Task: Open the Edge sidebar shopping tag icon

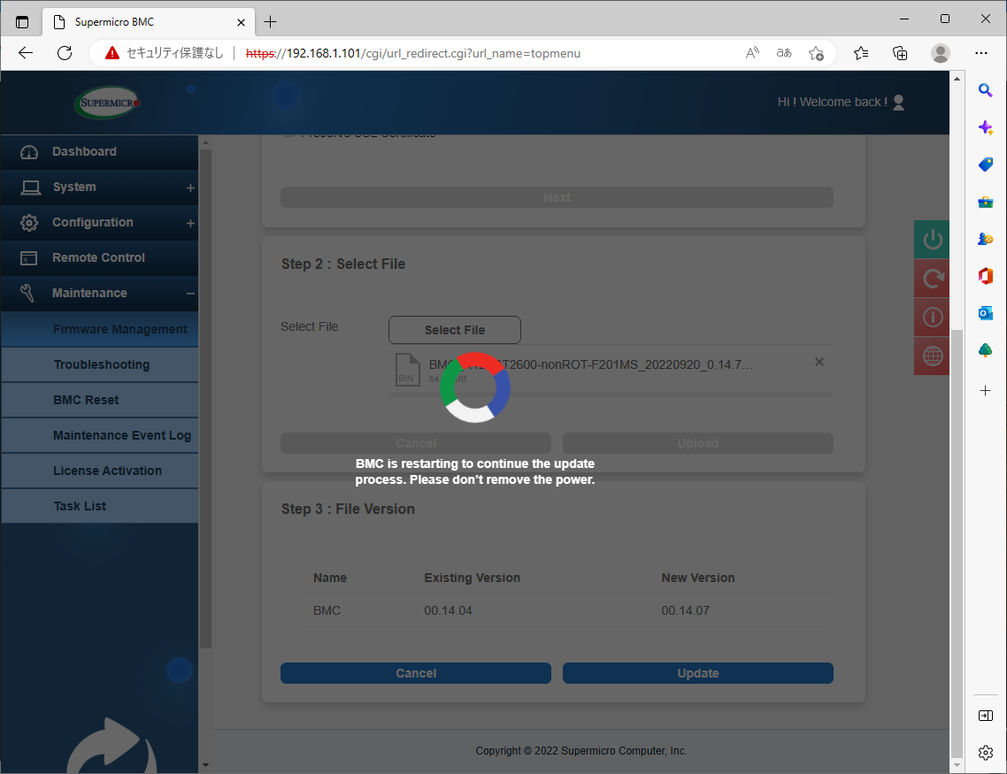Action: point(986,165)
